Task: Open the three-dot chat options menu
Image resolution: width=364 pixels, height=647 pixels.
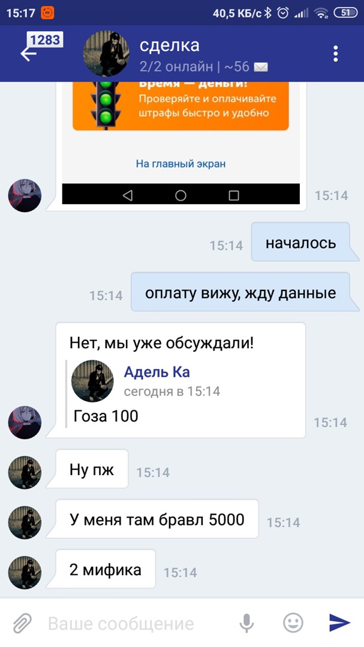Action: [335, 54]
